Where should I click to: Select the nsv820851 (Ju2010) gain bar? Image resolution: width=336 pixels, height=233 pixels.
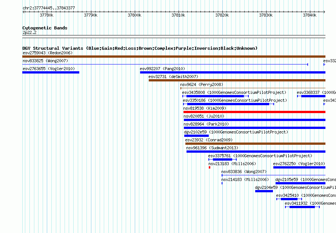coord(254,120)
